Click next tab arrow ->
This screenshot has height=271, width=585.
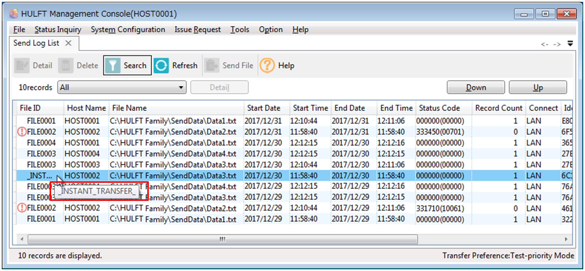click(557, 44)
